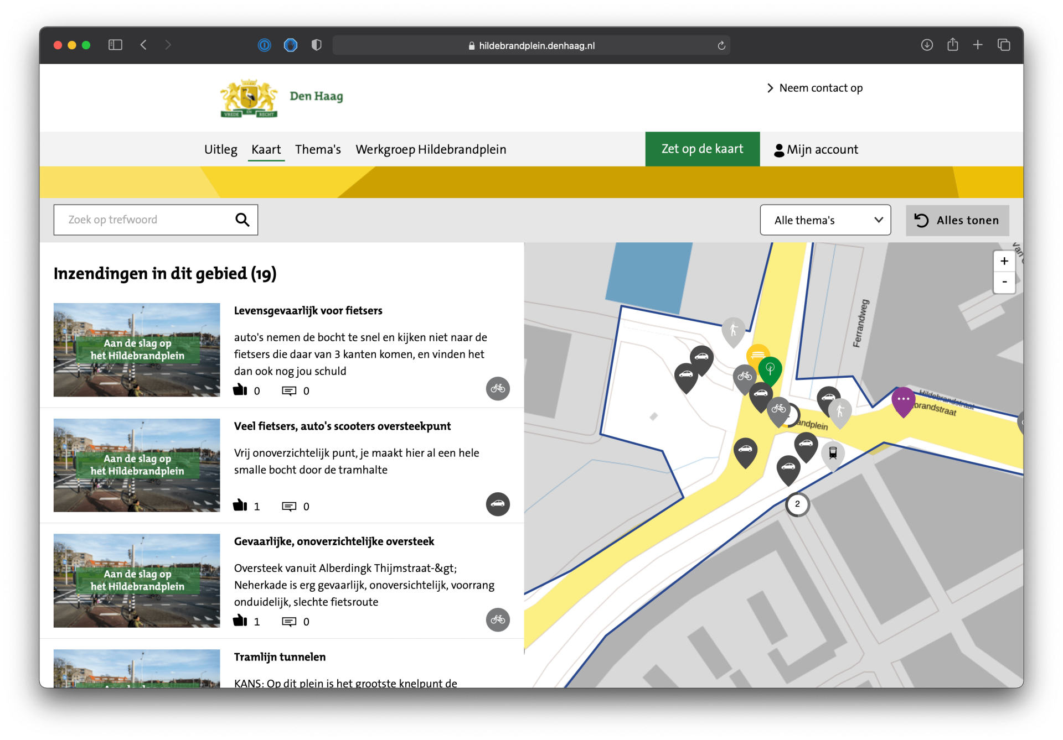Go back in browser history
This screenshot has height=740, width=1063.
click(x=143, y=45)
